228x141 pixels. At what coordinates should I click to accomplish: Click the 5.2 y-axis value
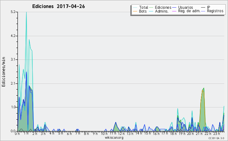[13, 12]
